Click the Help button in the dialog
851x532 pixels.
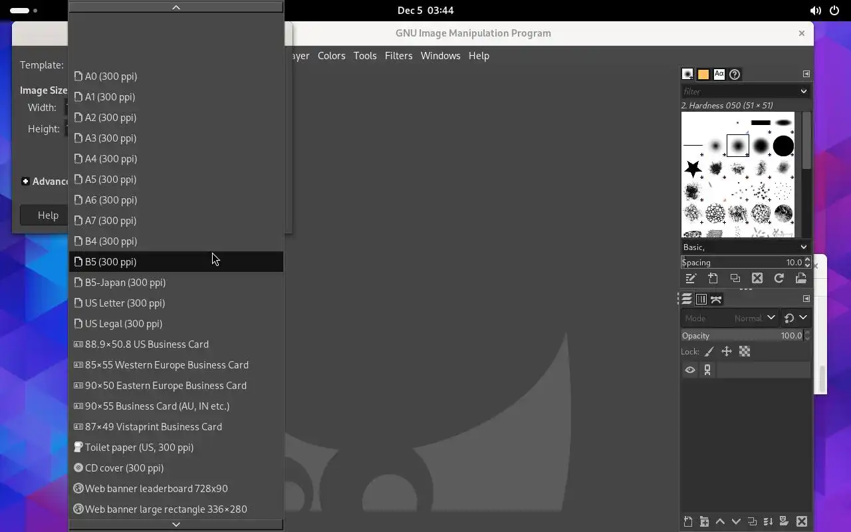(44, 215)
